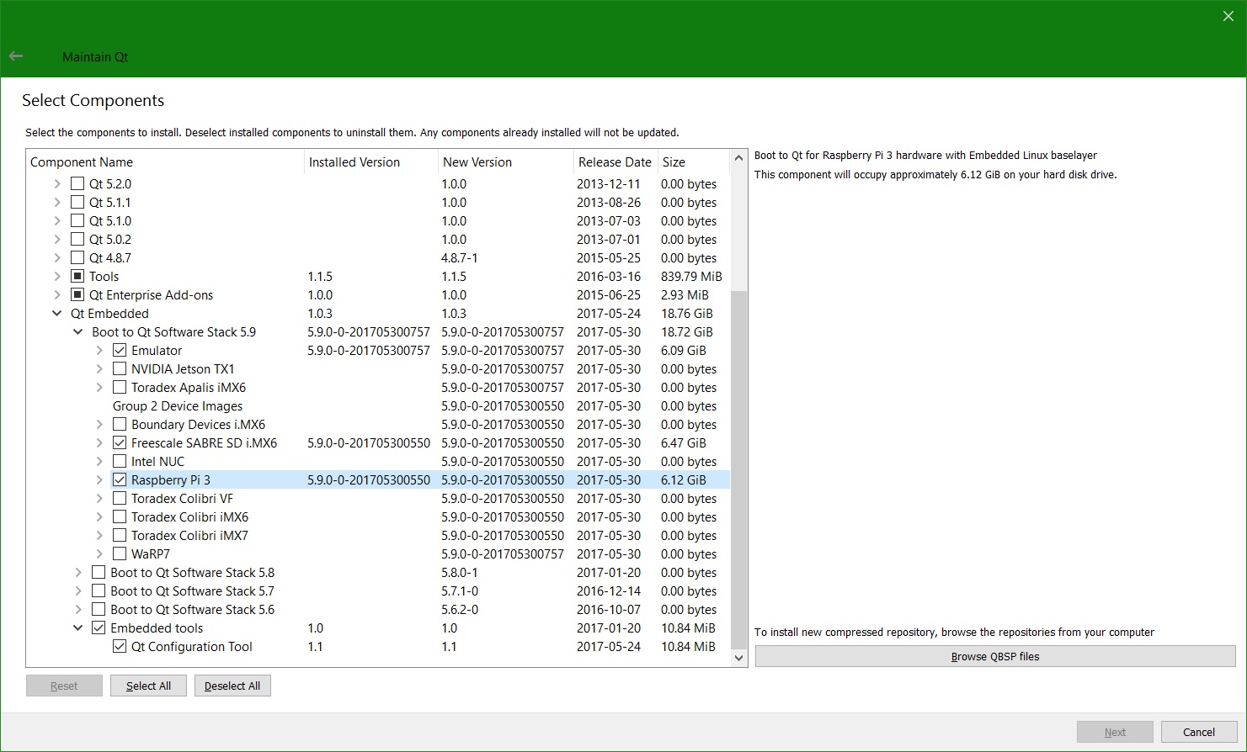Sort by the New Version column header
Viewport: 1247px width, 752px height.
coord(506,162)
